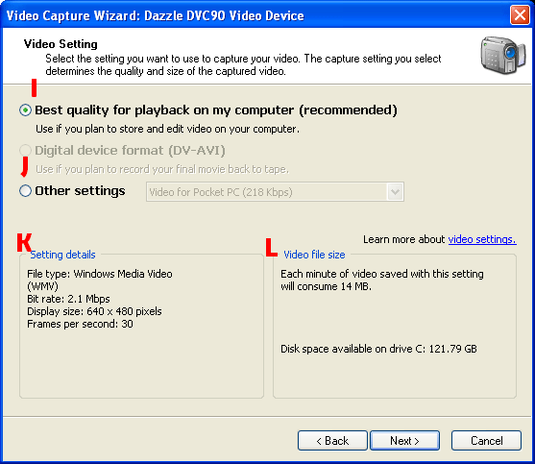Continue with the Next button
535x464 pixels.
click(404, 440)
